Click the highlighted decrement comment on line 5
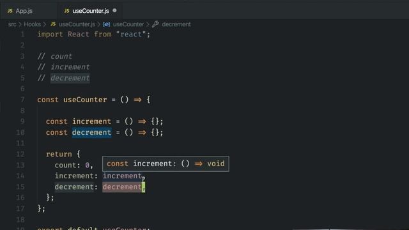409x230 pixels. (x=70, y=78)
